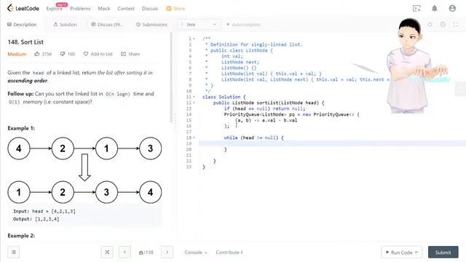Viewport: 466px width, 262px height.
Task: Open the editor settings icon
Action: point(443,24)
